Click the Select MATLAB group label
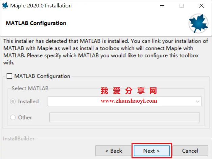The image size is (212, 159). point(30,88)
